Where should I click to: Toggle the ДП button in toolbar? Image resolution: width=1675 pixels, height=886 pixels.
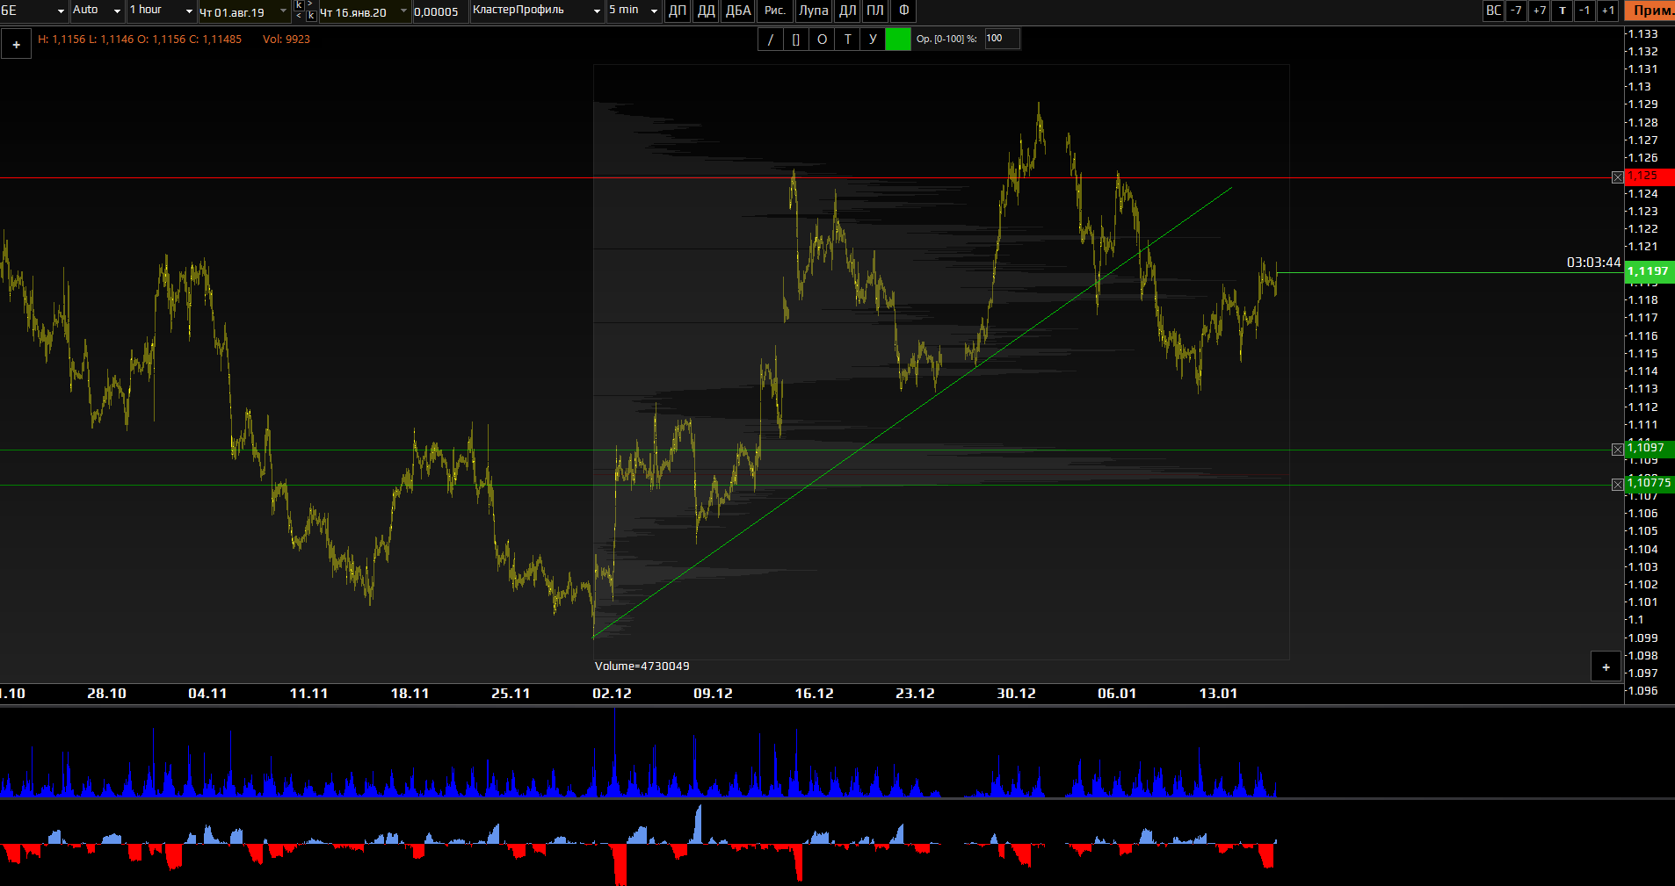click(x=677, y=11)
